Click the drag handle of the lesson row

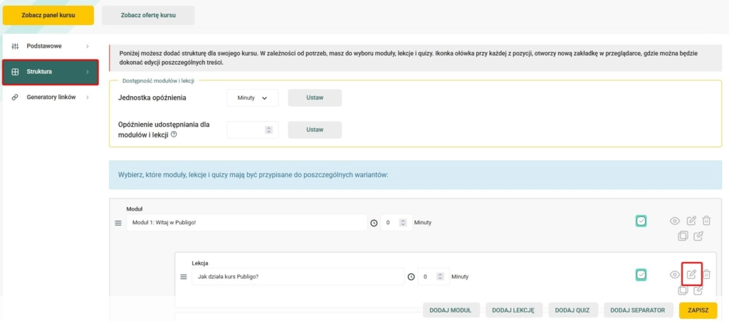tap(183, 276)
